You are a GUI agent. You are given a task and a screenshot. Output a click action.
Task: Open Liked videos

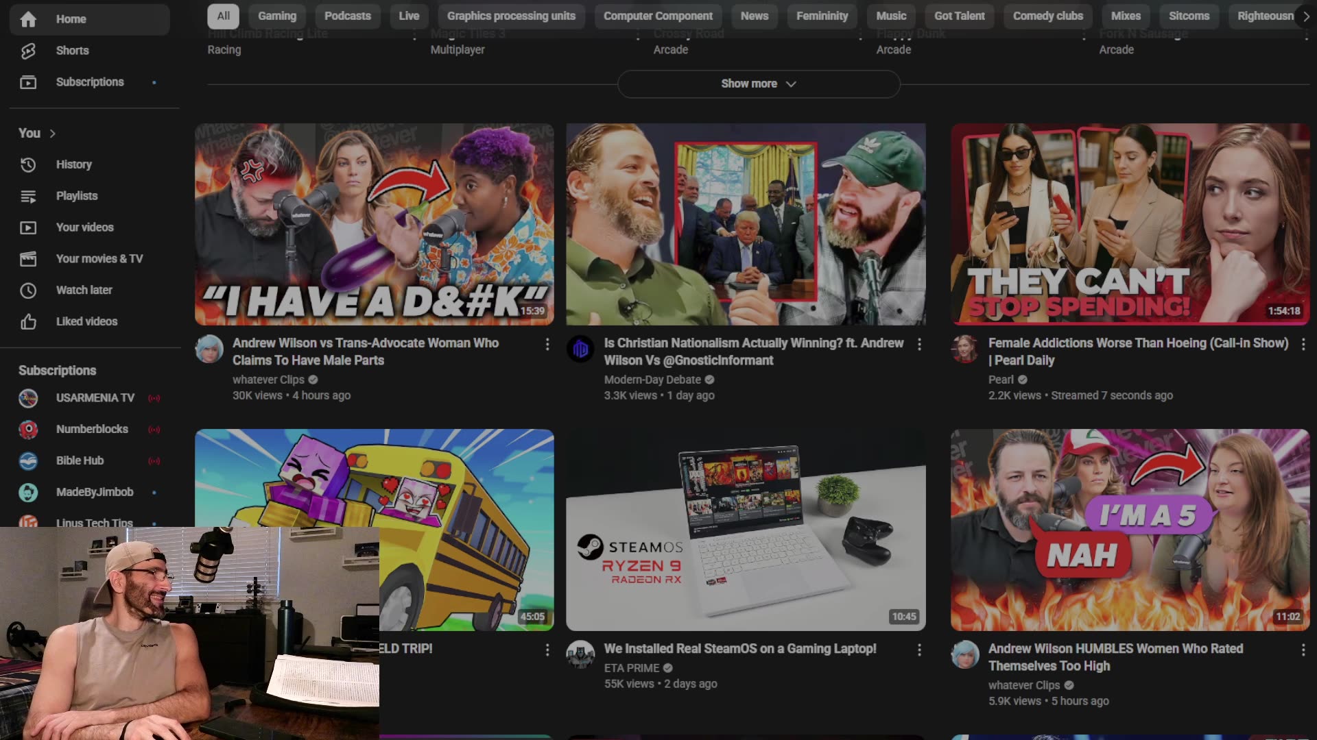coord(86,321)
